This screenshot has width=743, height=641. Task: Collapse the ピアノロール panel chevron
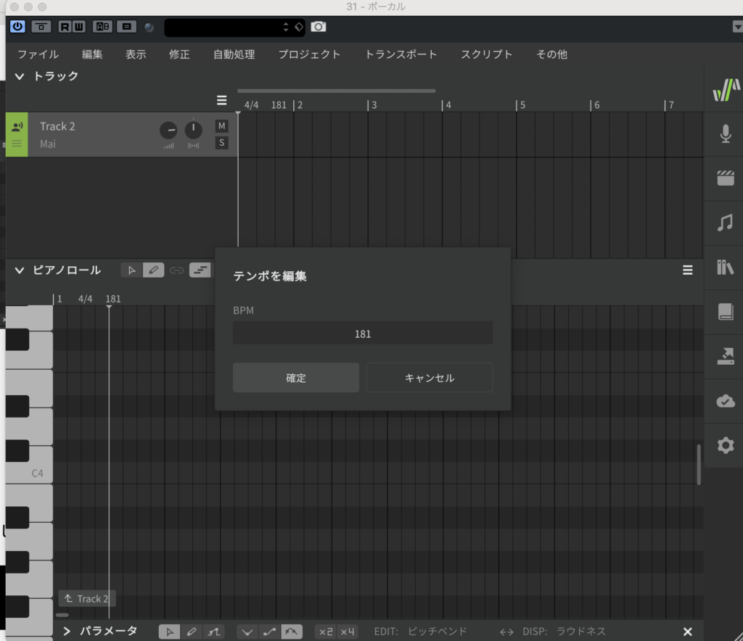(x=20, y=270)
